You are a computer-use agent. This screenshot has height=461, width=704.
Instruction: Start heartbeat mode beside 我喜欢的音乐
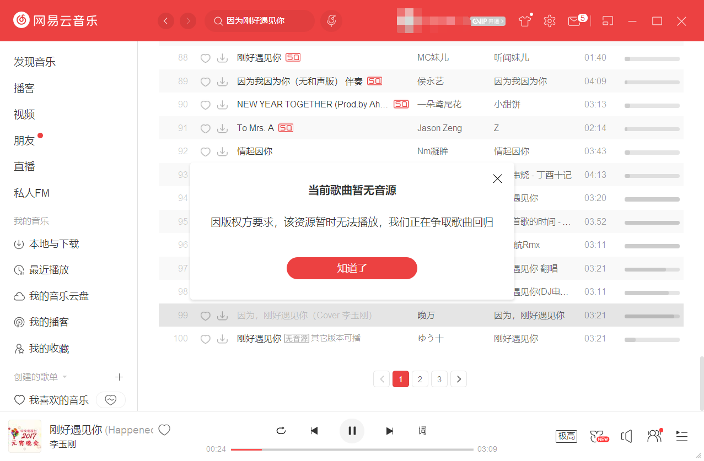[111, 400]
